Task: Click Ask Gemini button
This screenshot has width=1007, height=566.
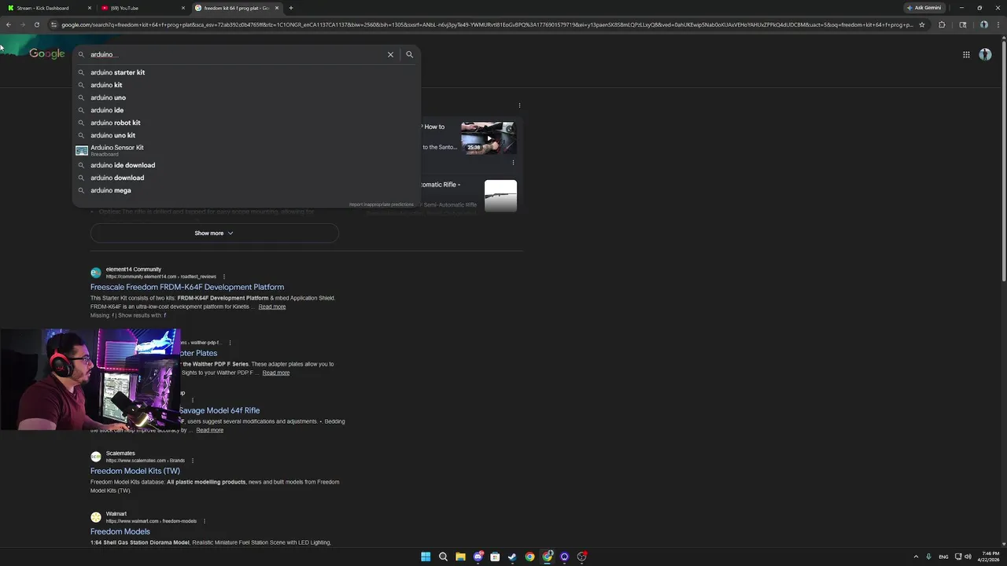Action: tap(924, 8)
